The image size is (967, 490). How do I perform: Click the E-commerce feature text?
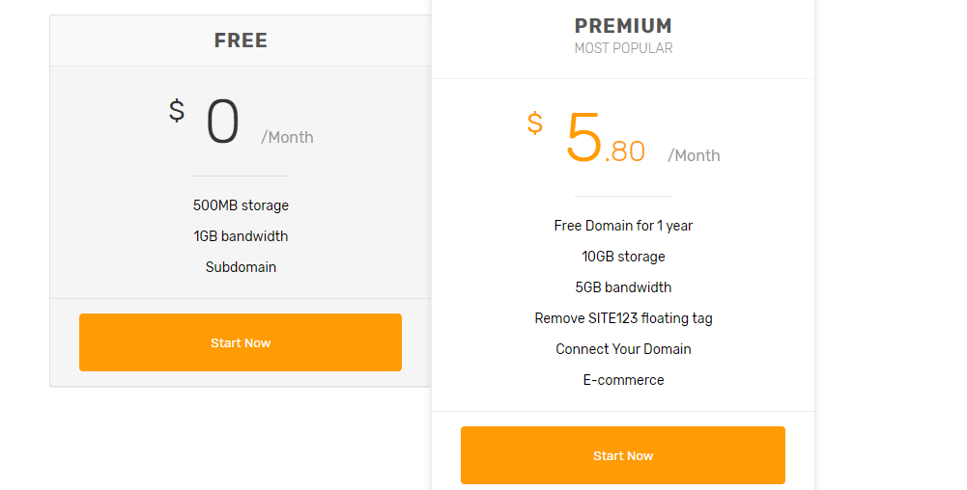[623, 380]
